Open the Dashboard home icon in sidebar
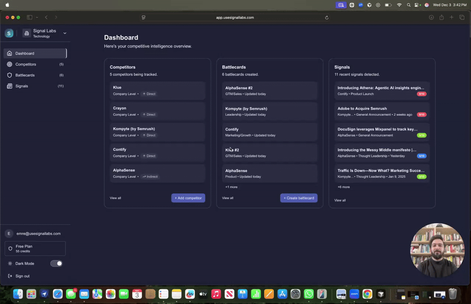The height and width of the screenshot is (304, 471). point(10,53)
